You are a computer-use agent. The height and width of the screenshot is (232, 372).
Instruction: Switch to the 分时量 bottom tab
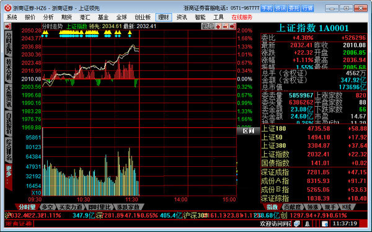(27, 207)
